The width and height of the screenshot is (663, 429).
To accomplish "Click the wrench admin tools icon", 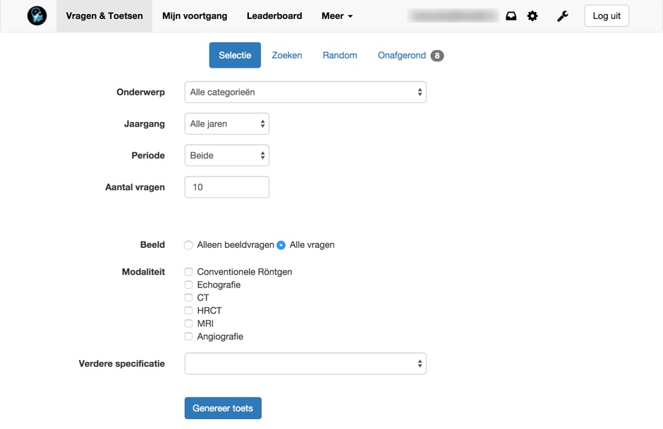I will point(562,16).
